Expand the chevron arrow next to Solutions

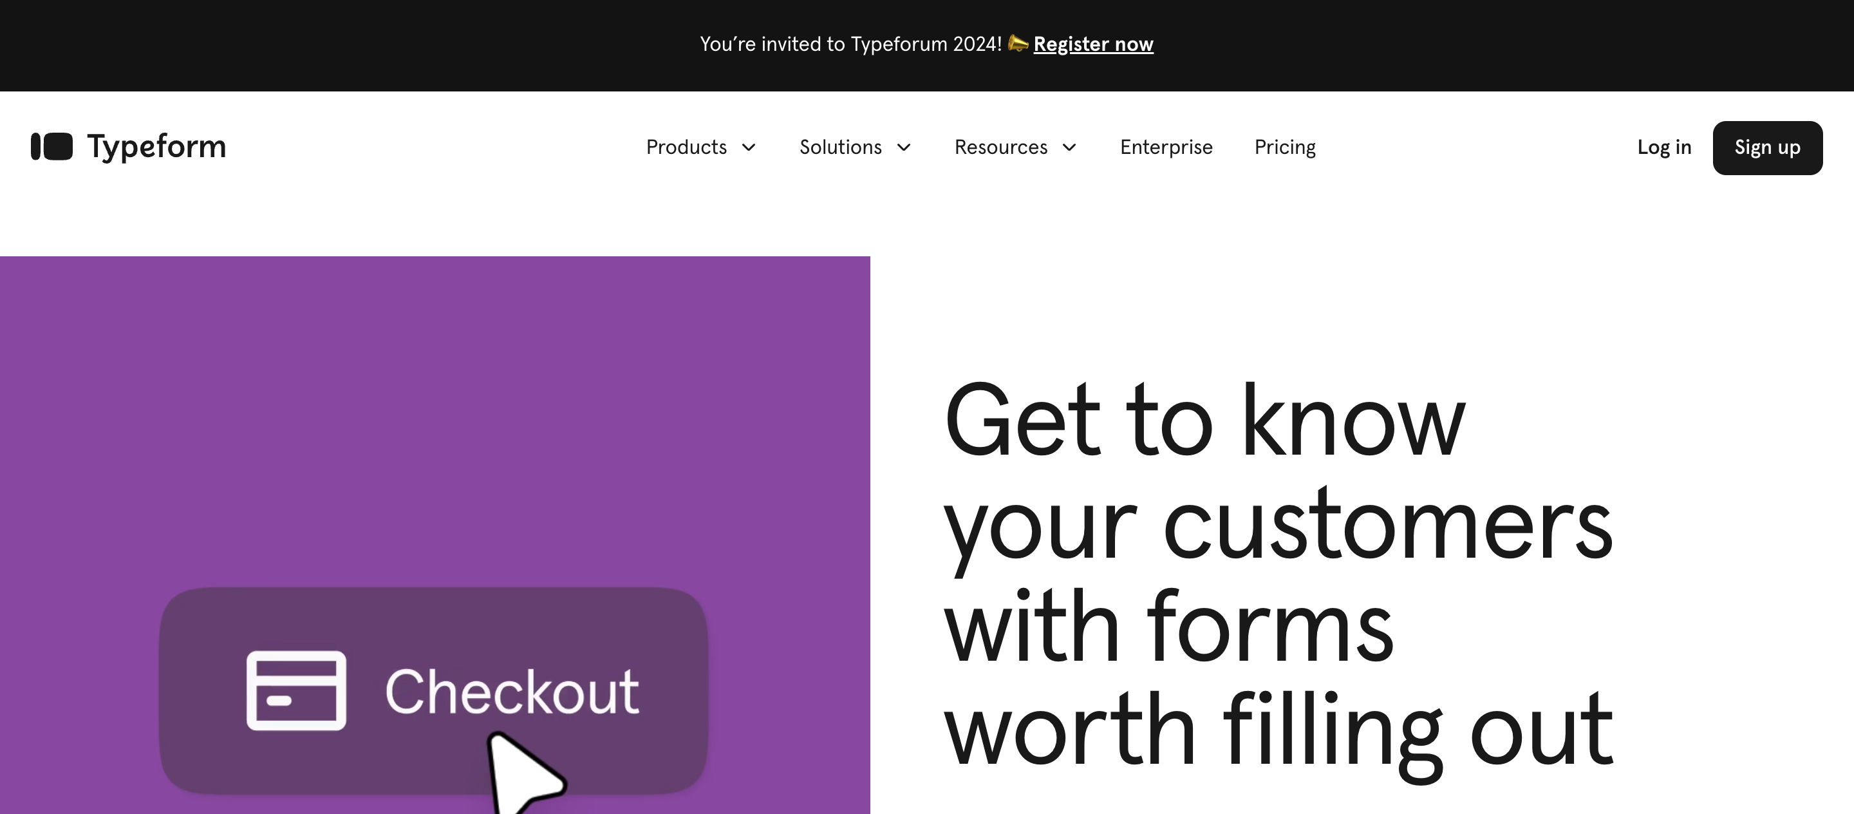coord(904,147)
